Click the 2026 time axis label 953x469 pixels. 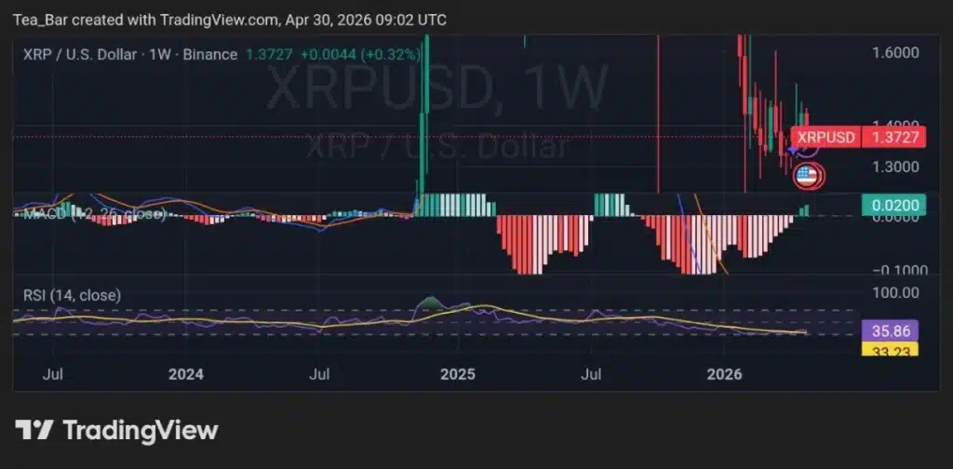[x=724, y=374]
